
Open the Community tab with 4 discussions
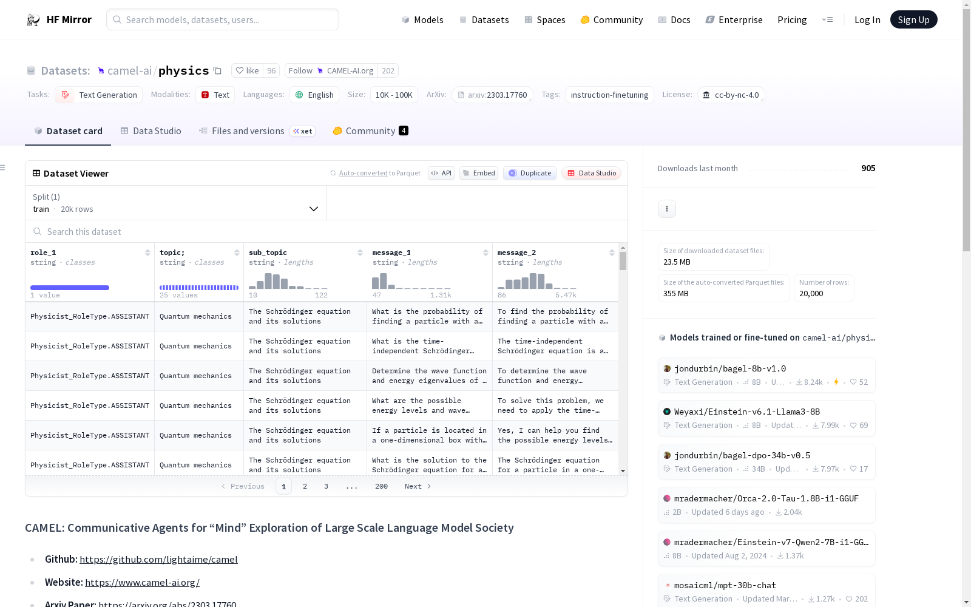(x=371, y=131)
